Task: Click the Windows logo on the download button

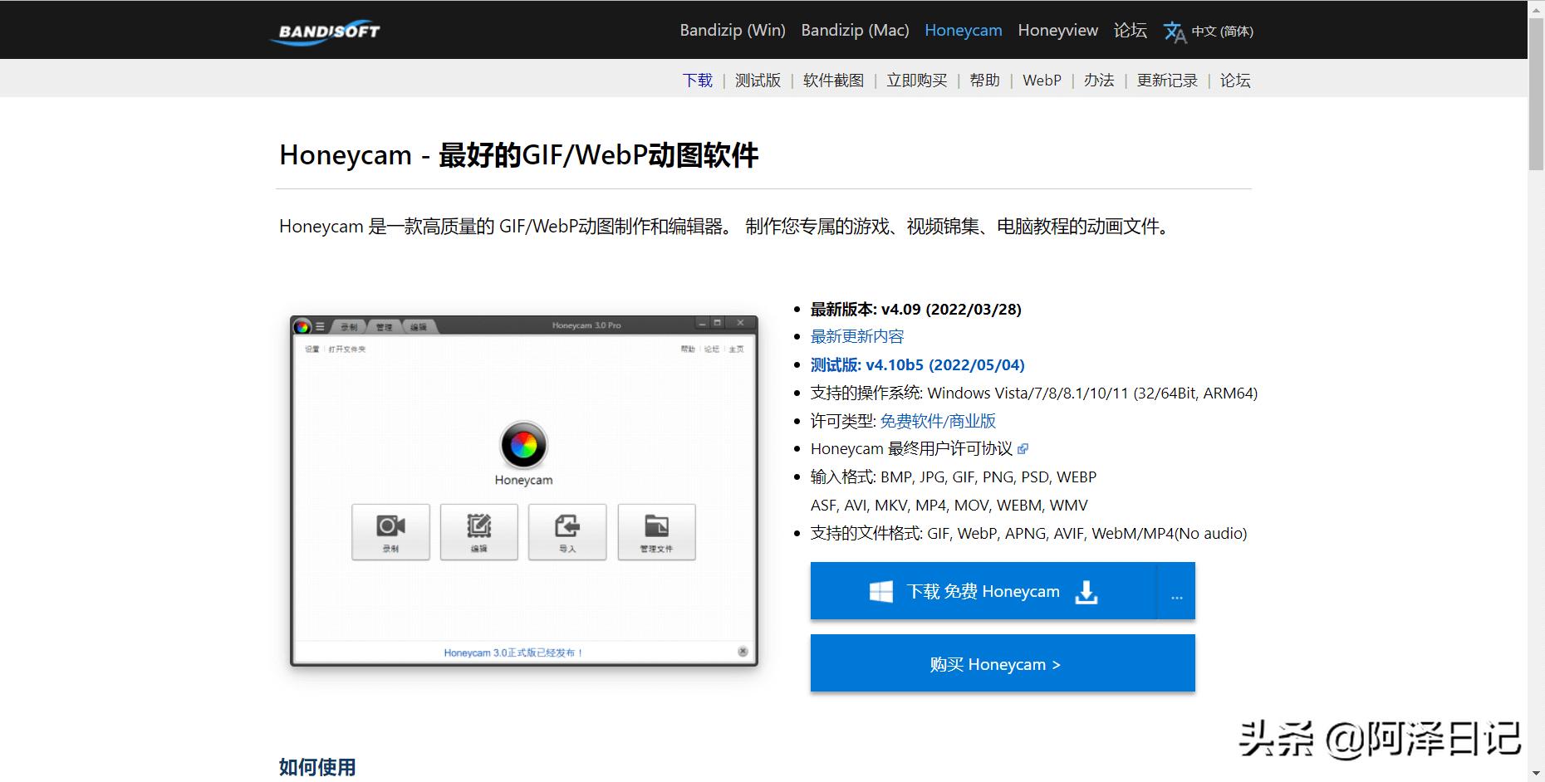Action: pos(880,590)
